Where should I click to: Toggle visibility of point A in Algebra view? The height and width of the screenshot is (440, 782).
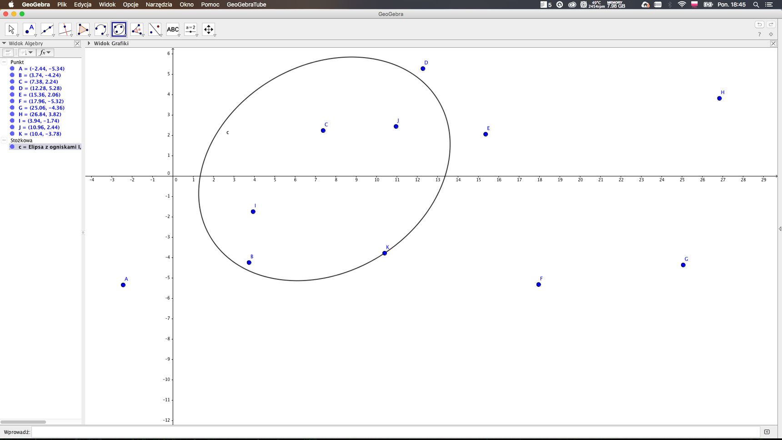point(12,69)
